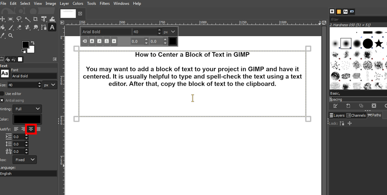Click first line indentation value field

[18, 137]
